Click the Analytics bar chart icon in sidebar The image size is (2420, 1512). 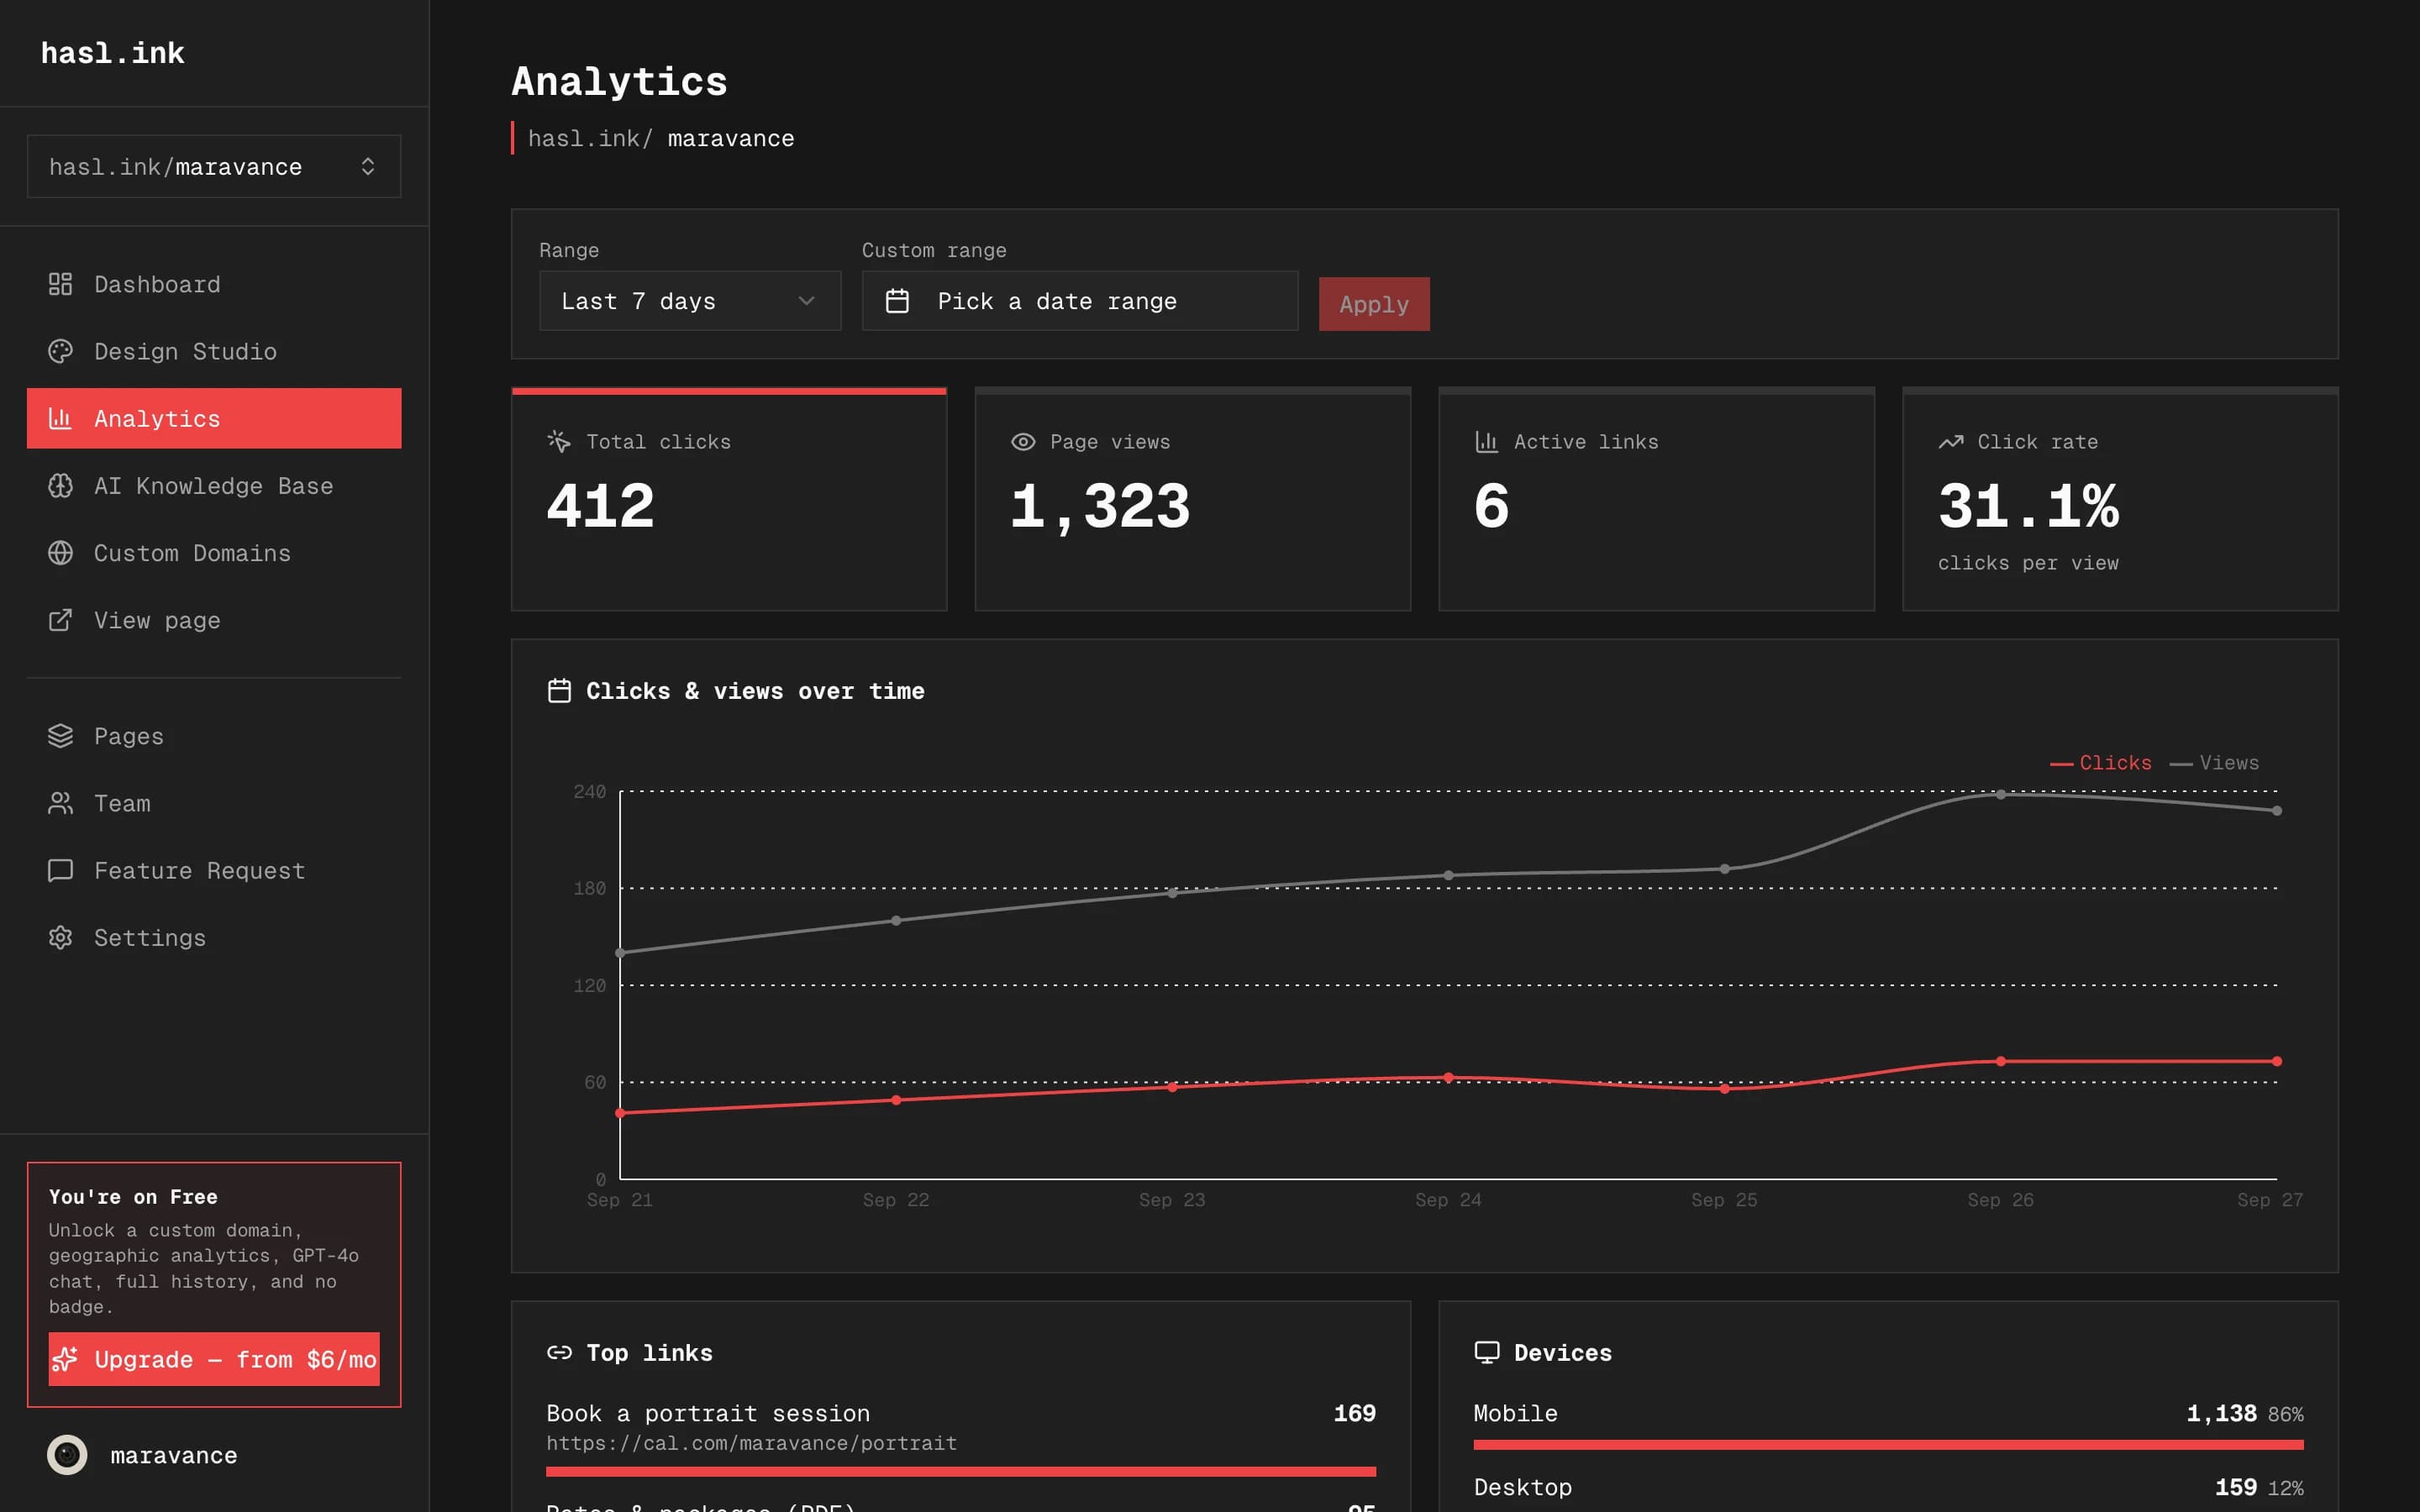[60, 418]
